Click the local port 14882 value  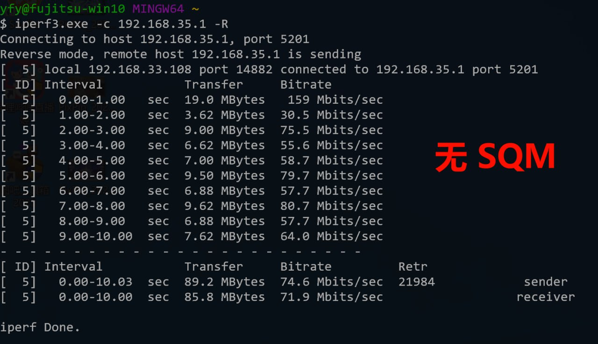254,70
